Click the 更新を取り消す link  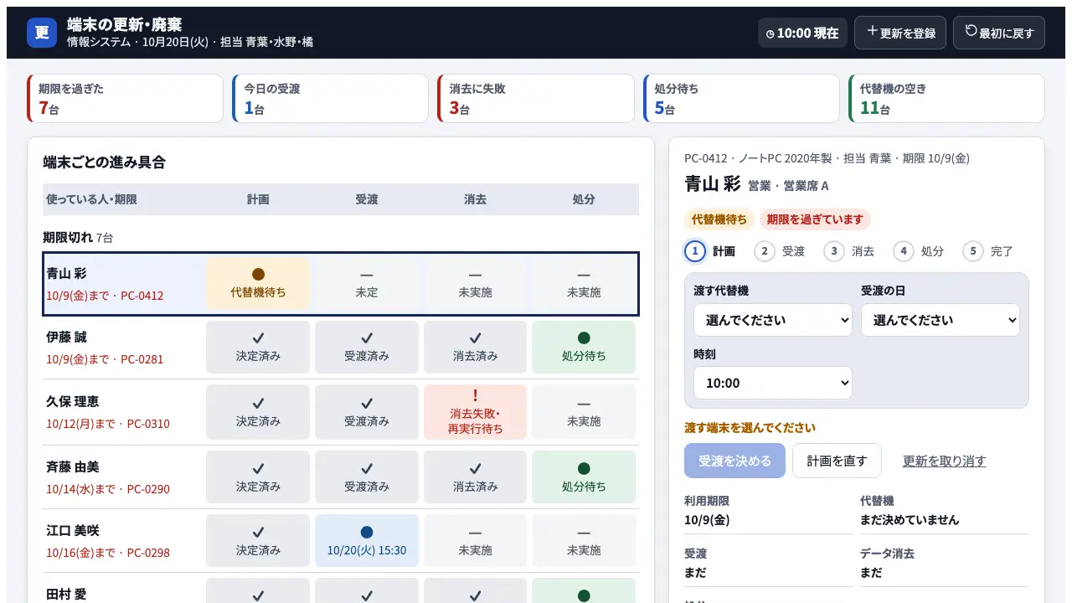(944, 461)
